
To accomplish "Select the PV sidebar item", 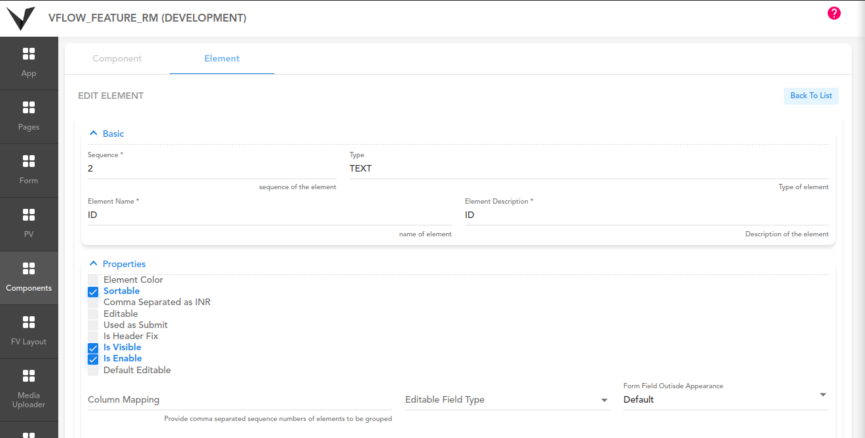I will click(29, 224).
